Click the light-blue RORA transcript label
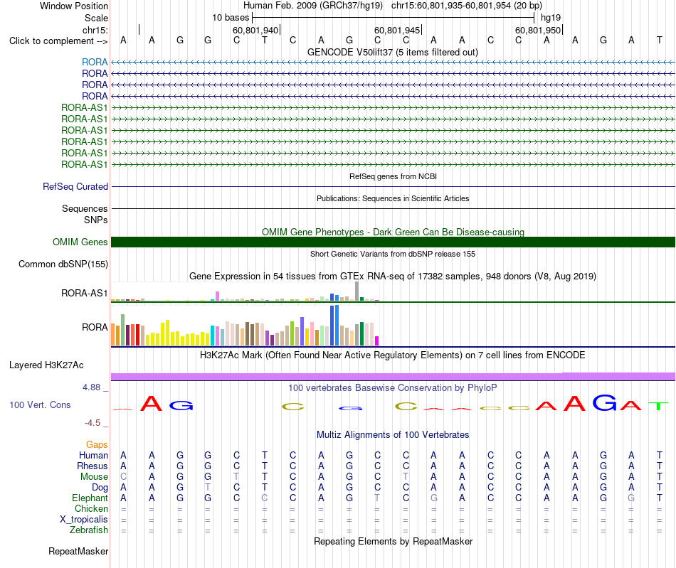The image size is (676, 568). click(x=95, y=63)
